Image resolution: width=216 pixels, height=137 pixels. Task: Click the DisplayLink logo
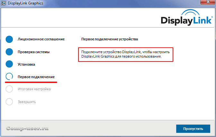click(187, 18)
